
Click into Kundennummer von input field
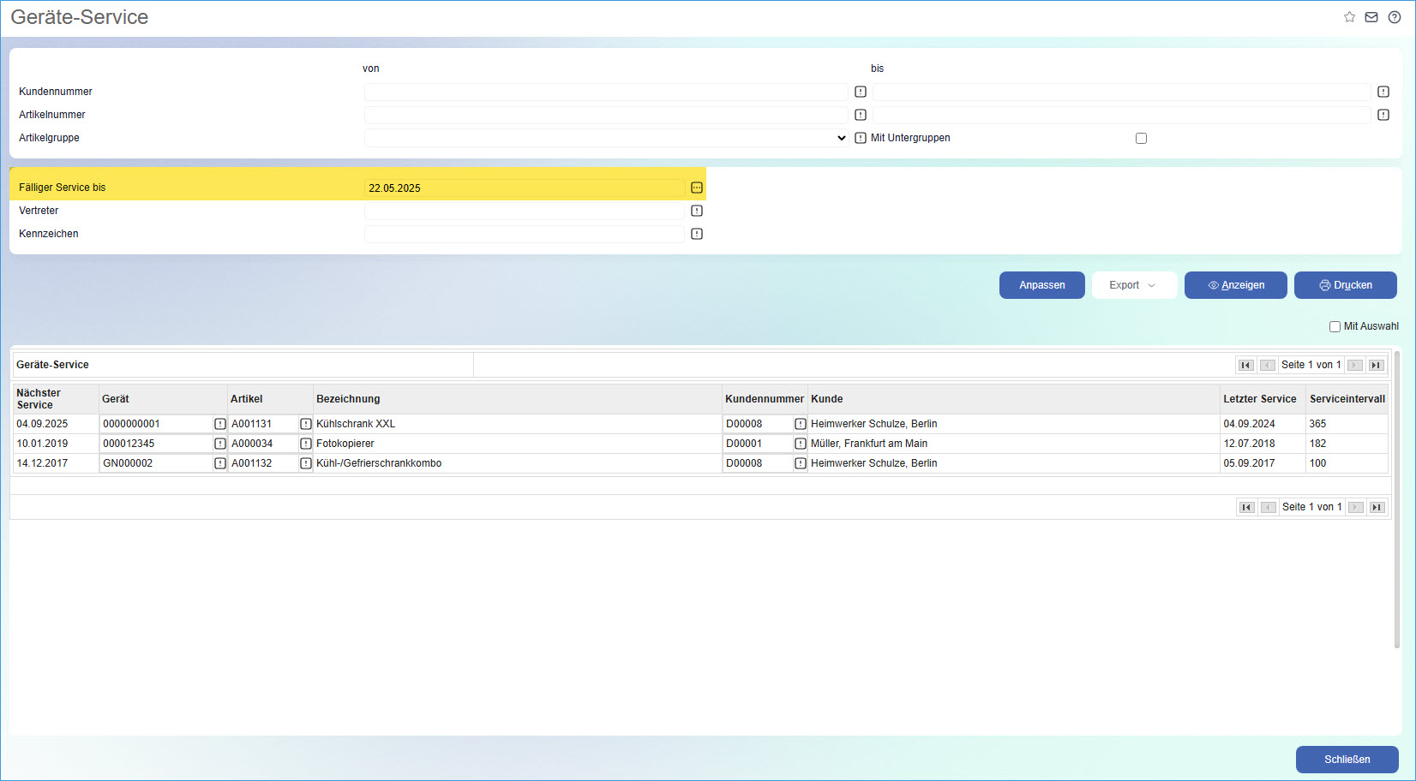(605, 92)
